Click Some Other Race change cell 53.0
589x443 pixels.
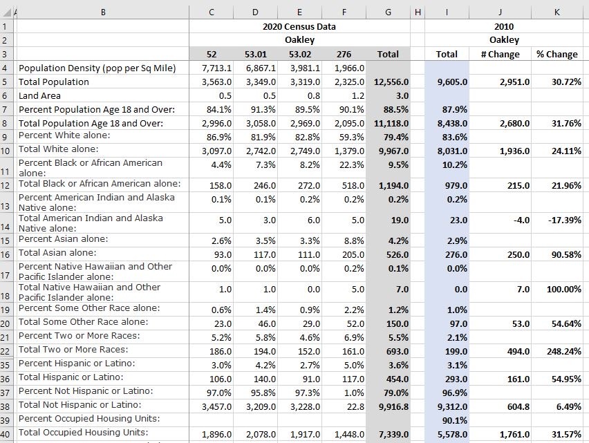[501, 323]
